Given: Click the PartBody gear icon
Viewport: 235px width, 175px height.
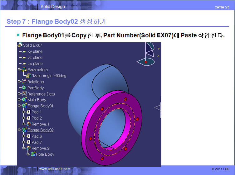Looking at the screenshot, I should (x=24, y=87).
